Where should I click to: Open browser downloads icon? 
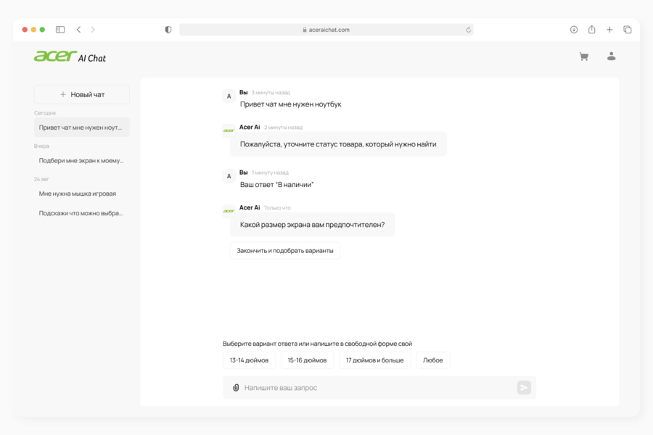click(x=574, y=30)
